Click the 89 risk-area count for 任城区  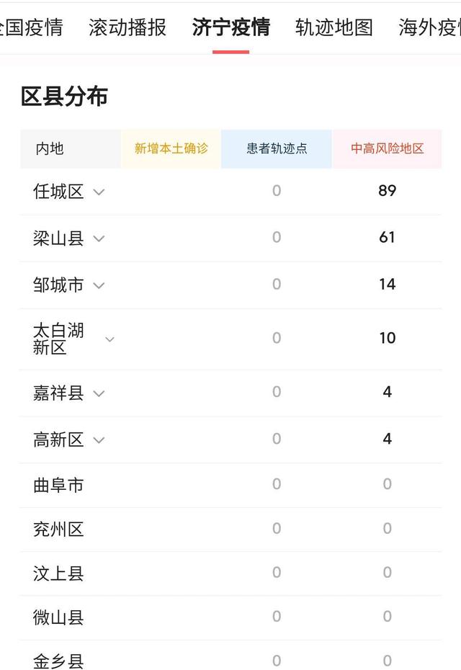388,192
